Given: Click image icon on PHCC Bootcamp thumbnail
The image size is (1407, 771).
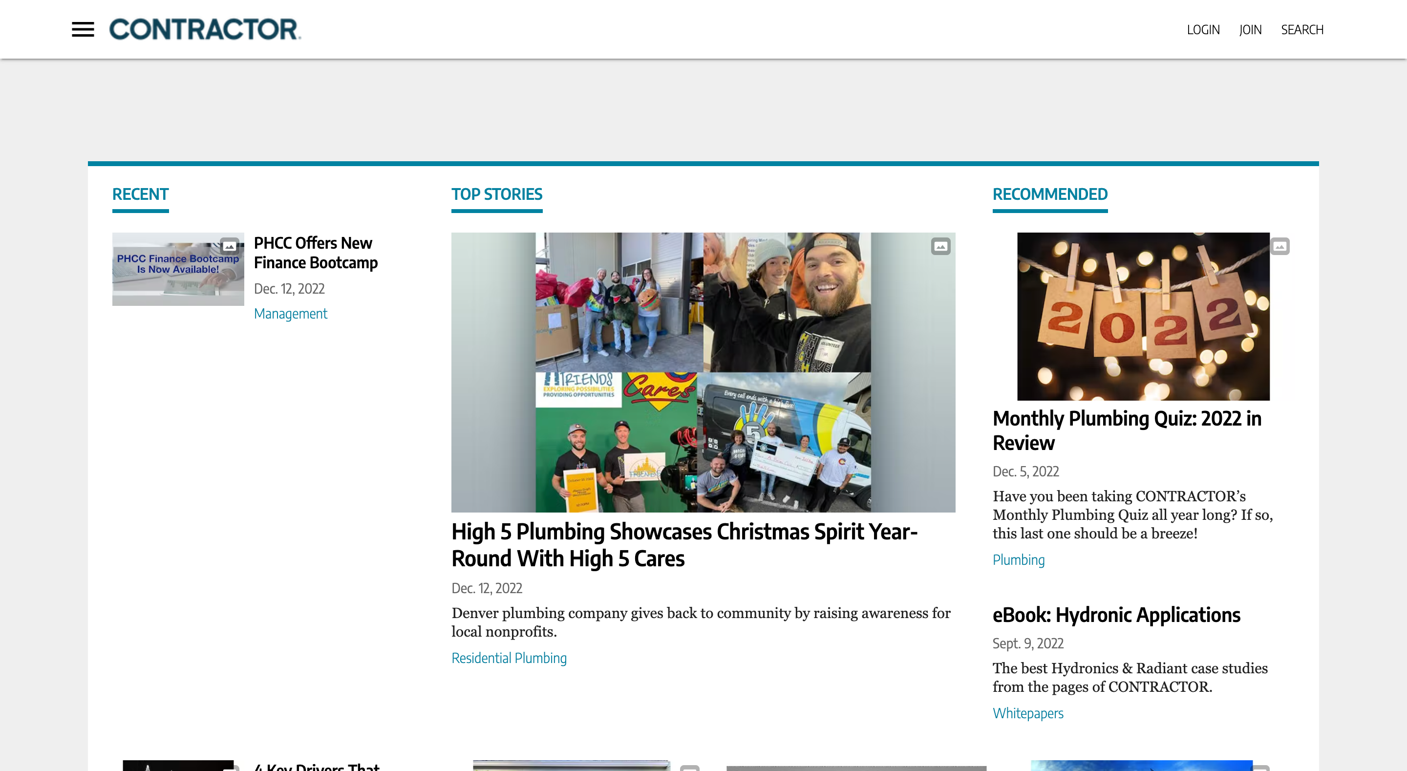Looking at the screenshot, I should (x=230, y=246).
